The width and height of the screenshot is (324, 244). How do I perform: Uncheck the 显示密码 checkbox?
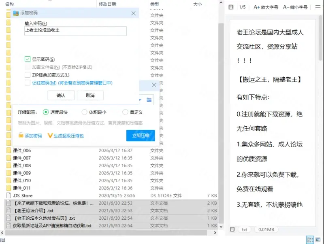[28, 59]
